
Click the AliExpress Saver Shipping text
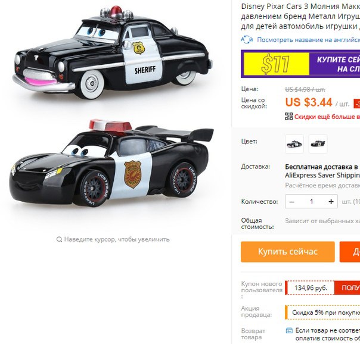(x=322, y=176)
